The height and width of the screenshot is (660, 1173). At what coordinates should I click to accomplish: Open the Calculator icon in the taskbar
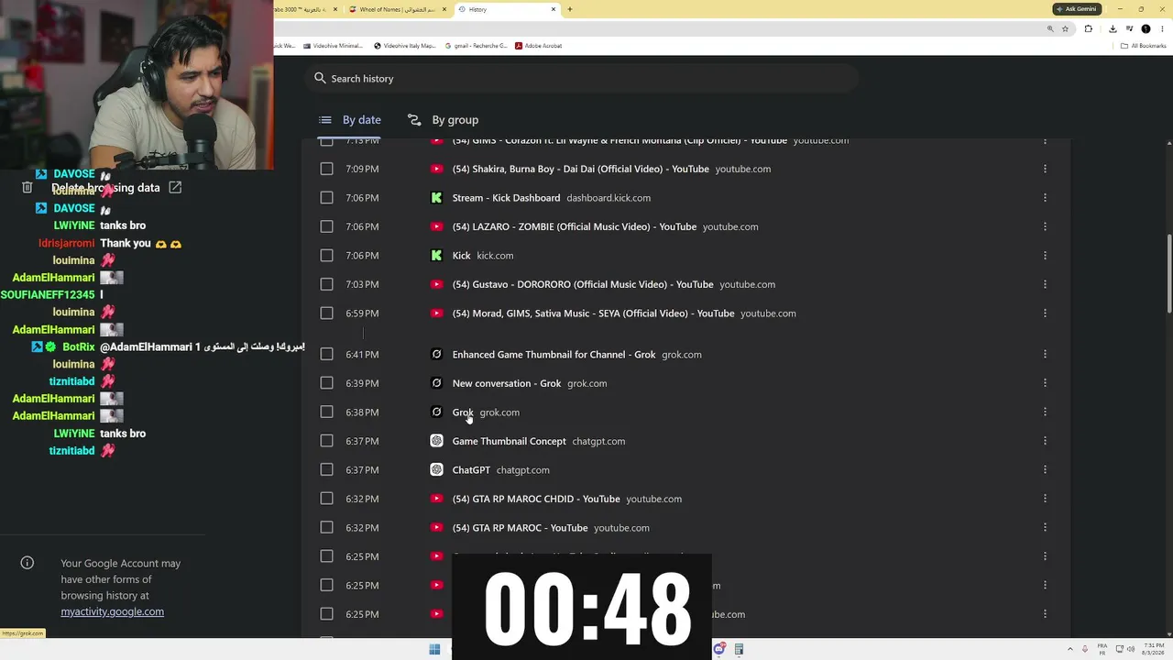pos(739,649)
